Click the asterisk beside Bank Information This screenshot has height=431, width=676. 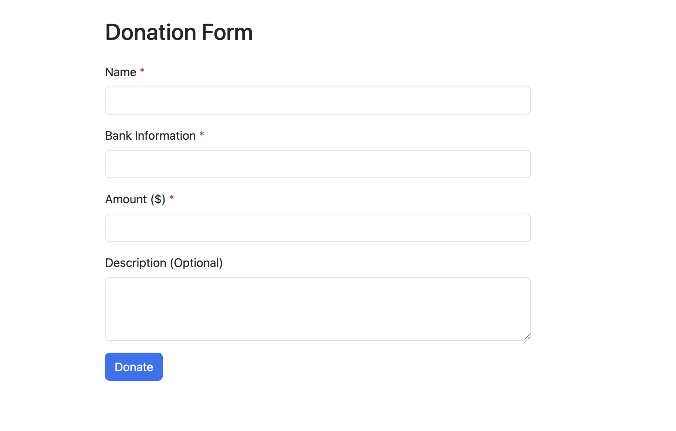pos(202,135)
